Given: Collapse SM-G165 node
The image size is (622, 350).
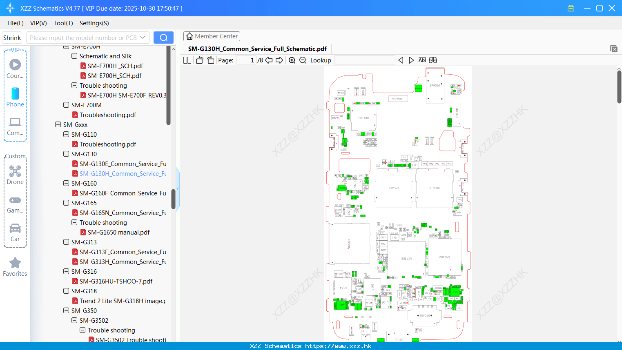Looking at the screenshot, I should coord(66,203).
